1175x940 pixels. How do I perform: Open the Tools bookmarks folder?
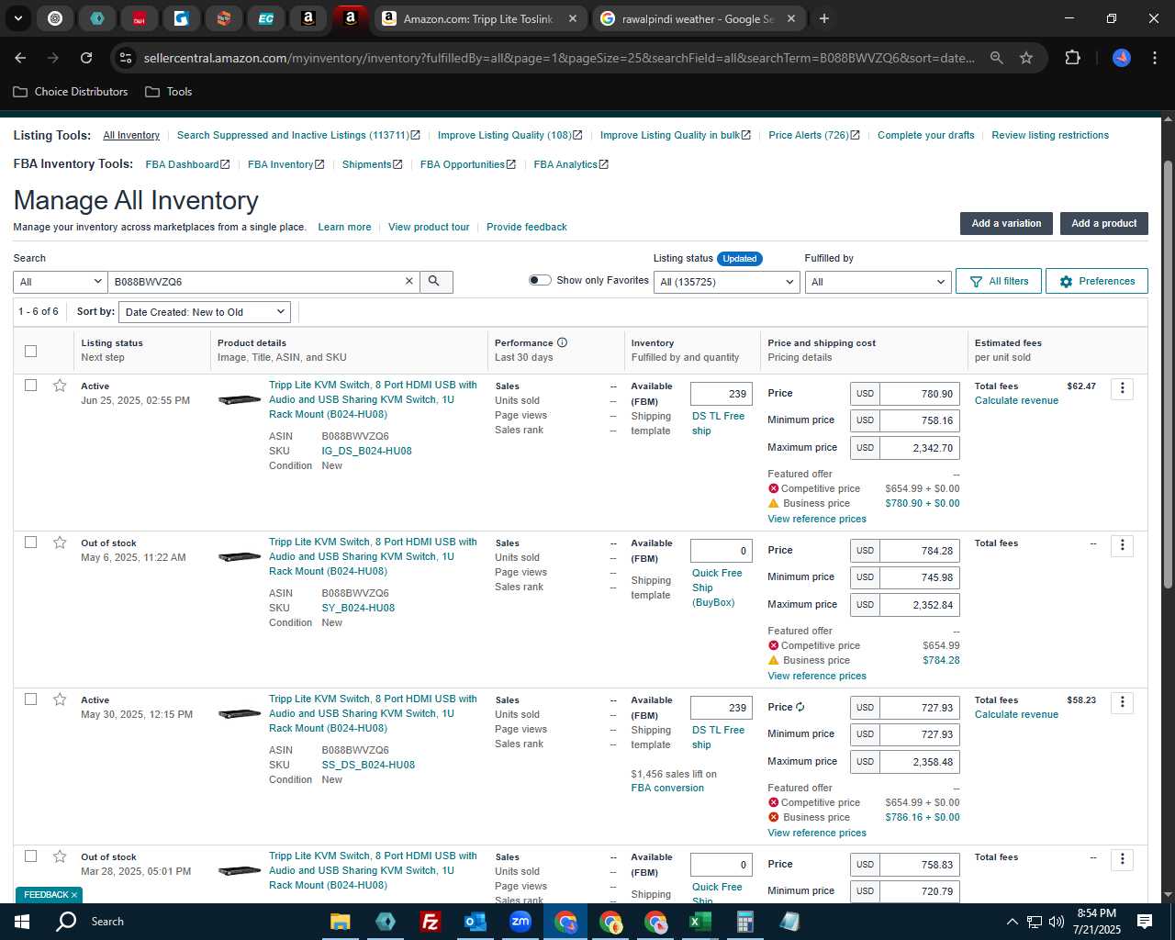coord(169,92)
